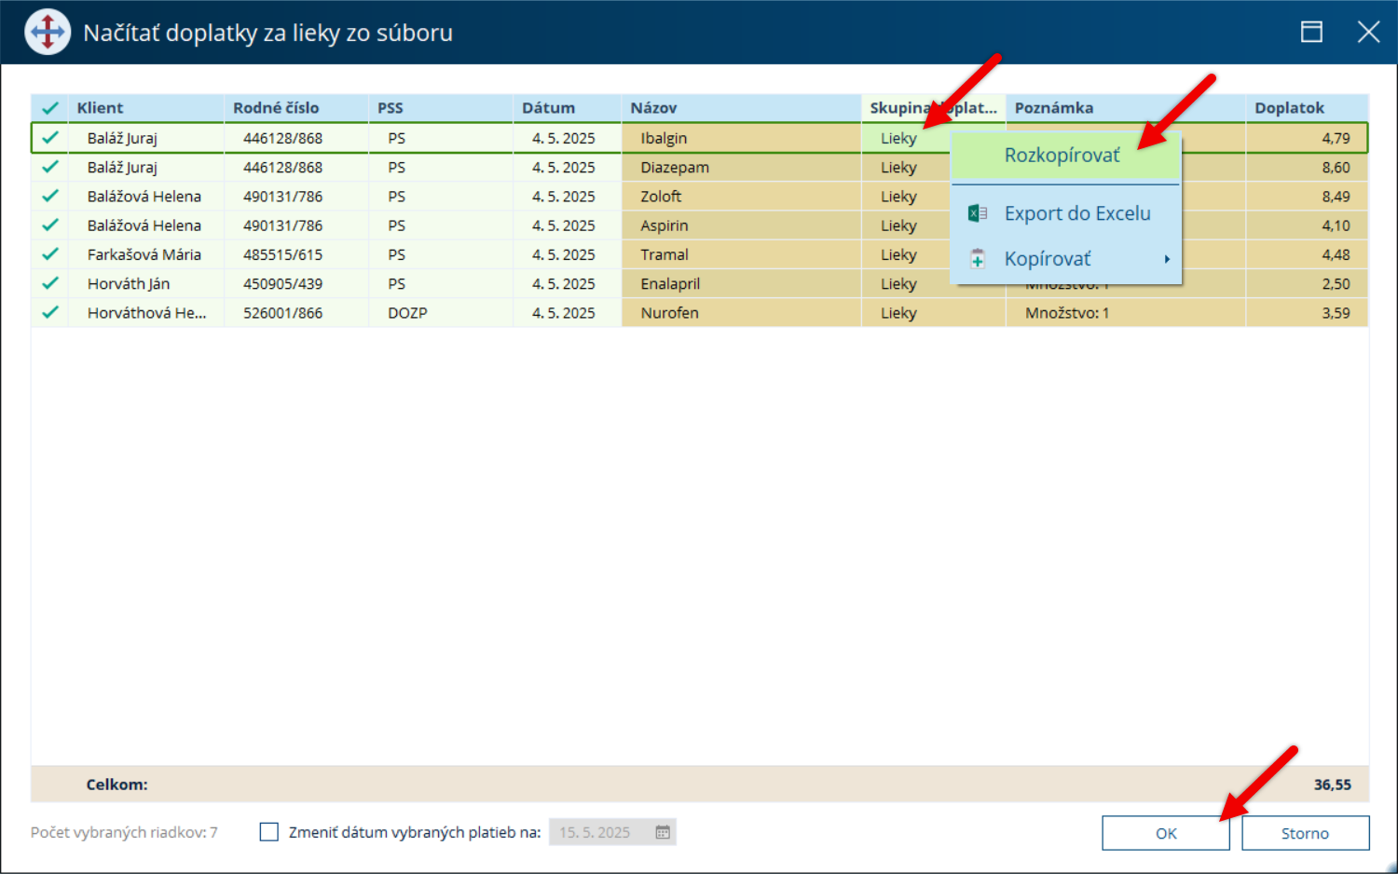Select the Ibalgin name cell

pos(741,138)
